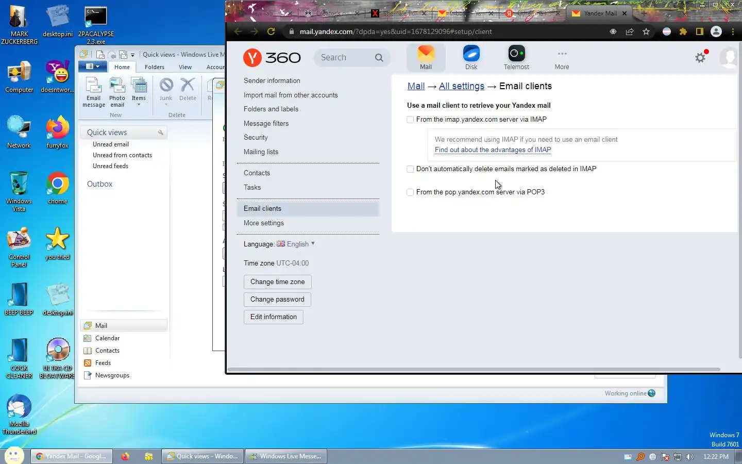Open Chrome side panel icon
Viewport: 742px width, 464px height.
tap(699, 31)
